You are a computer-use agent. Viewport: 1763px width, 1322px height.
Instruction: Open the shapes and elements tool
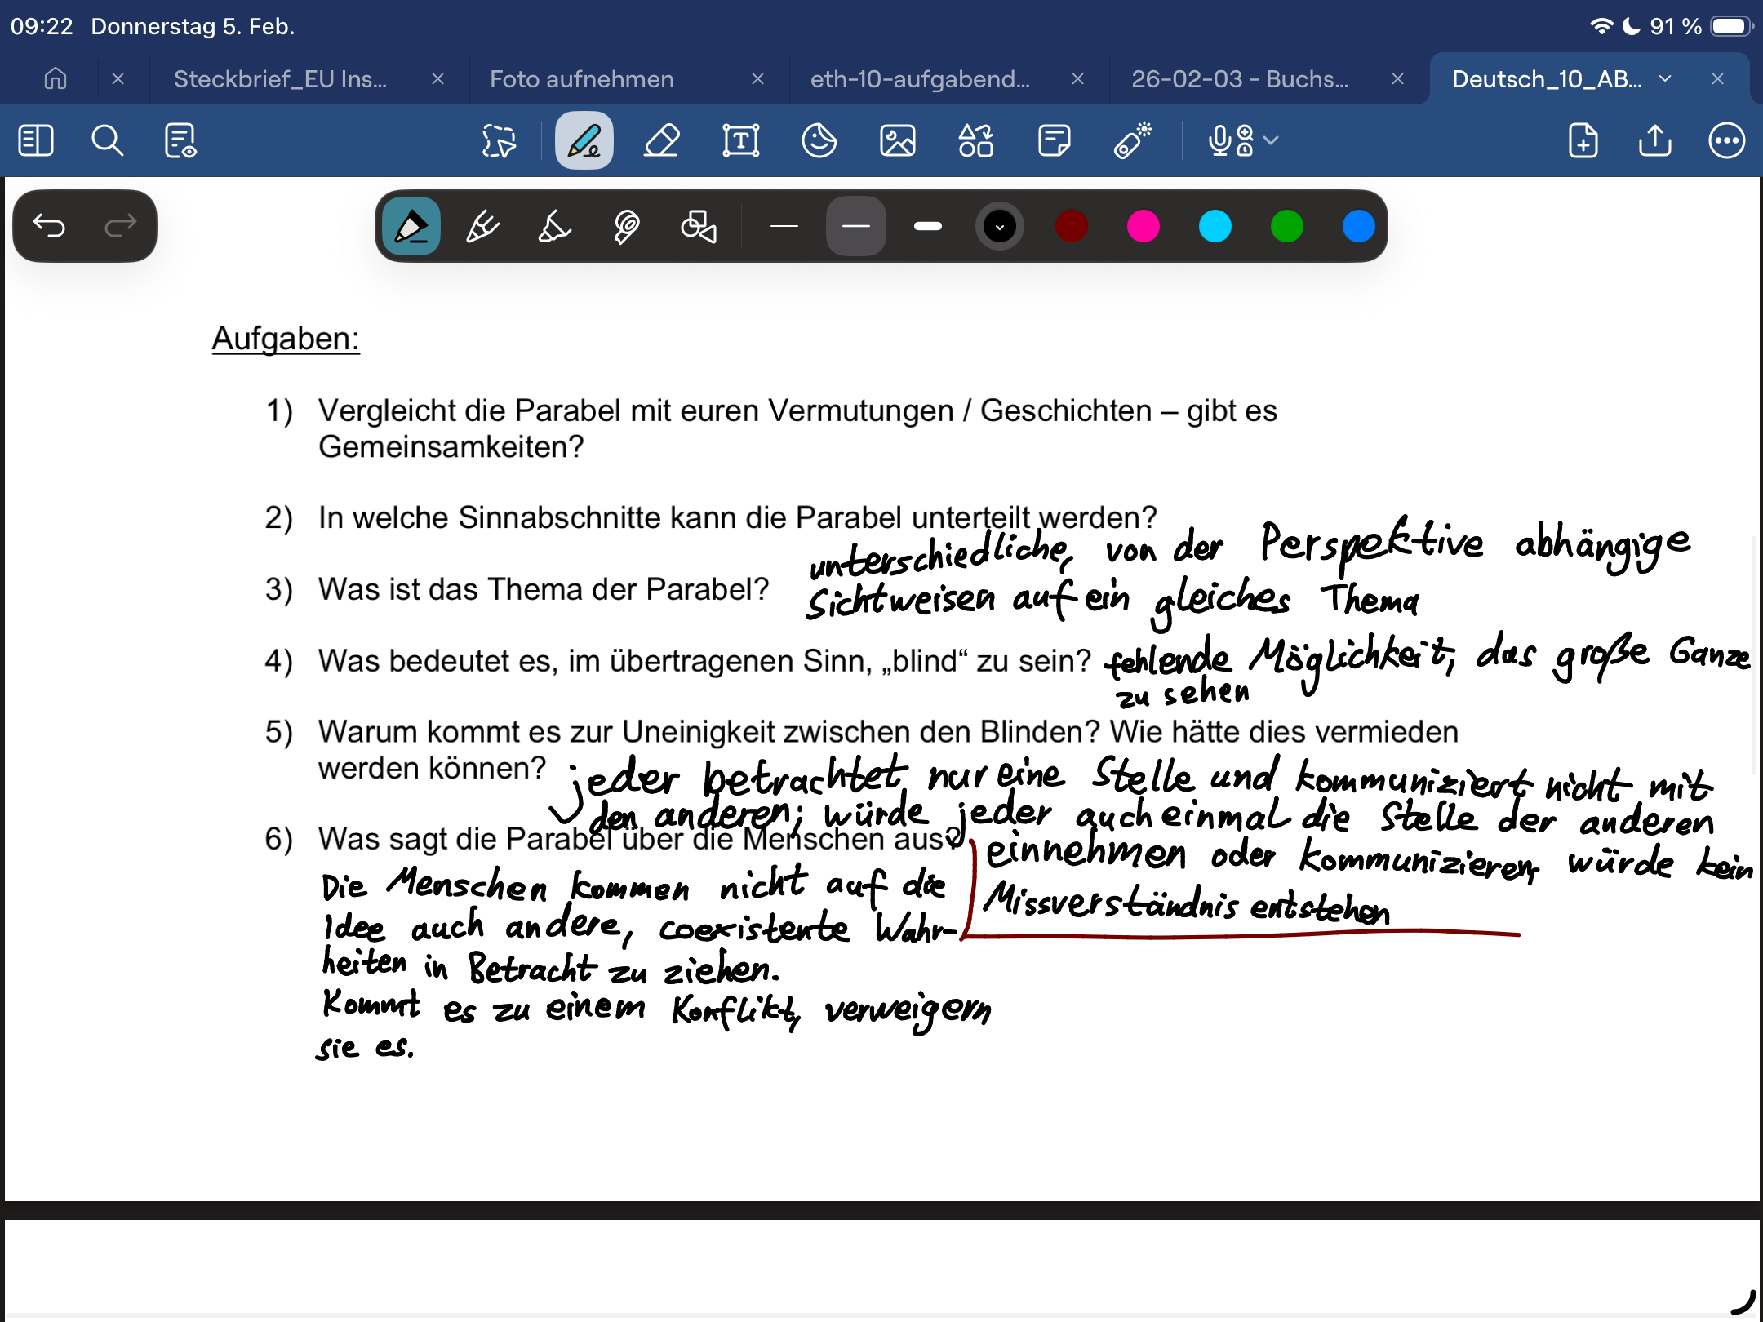point(975,140)
